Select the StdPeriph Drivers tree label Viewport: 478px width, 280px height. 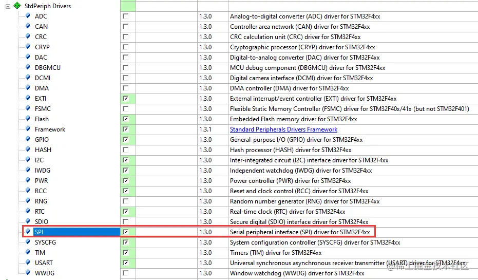[48, 6]
